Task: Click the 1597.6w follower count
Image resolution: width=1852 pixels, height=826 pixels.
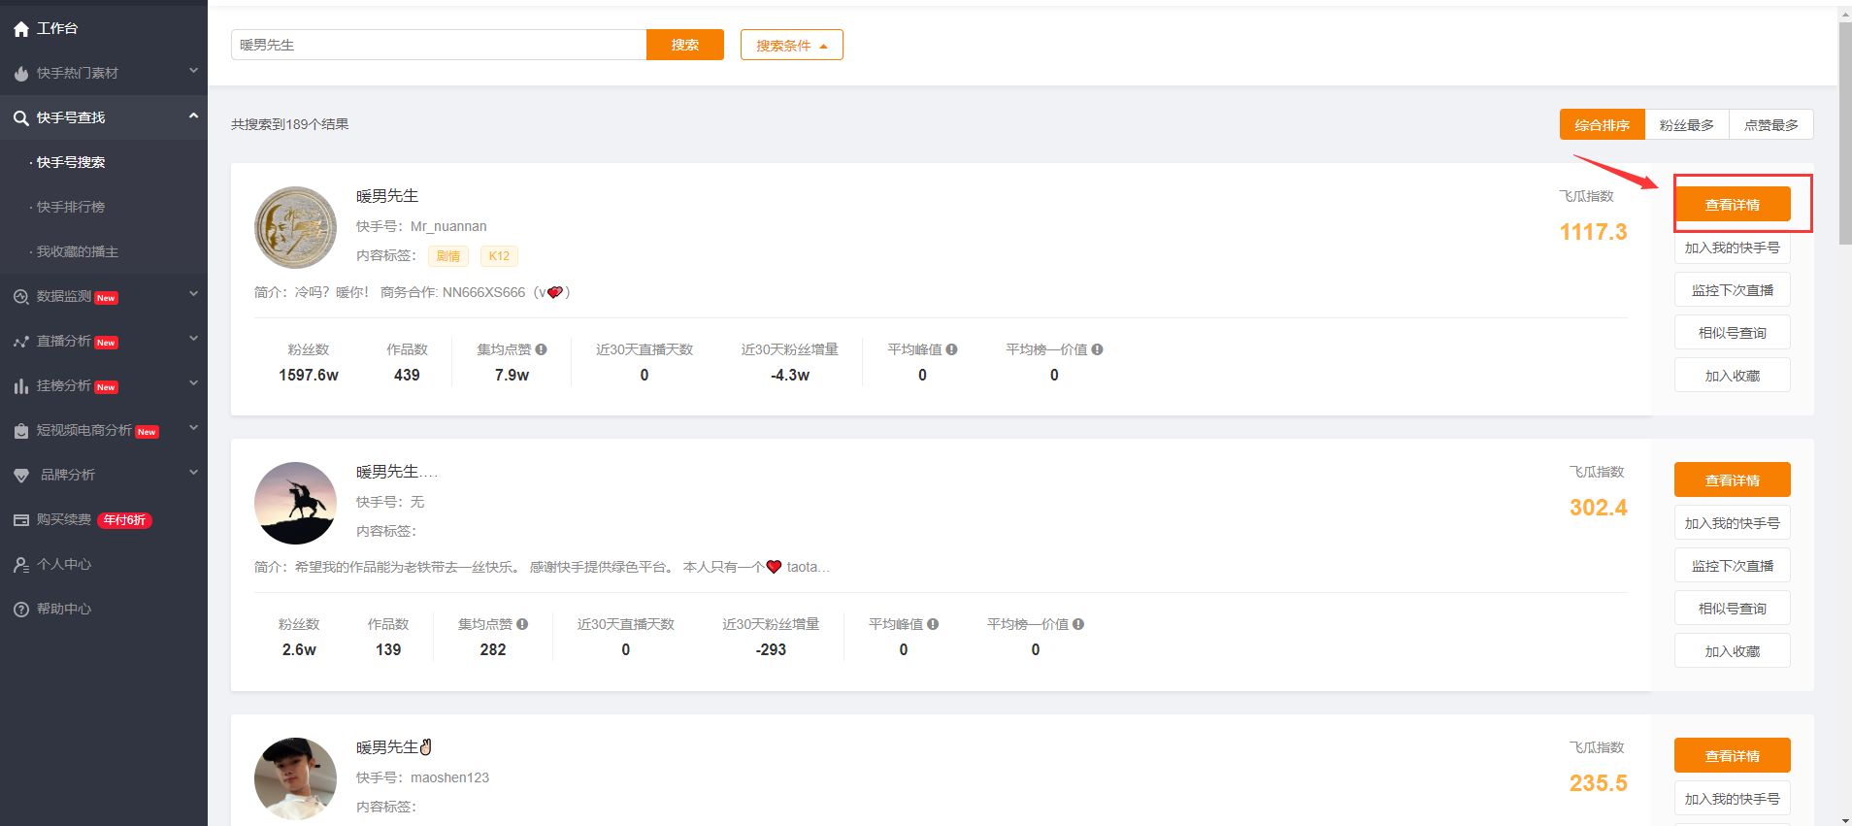Action: [x=309, y=376]
